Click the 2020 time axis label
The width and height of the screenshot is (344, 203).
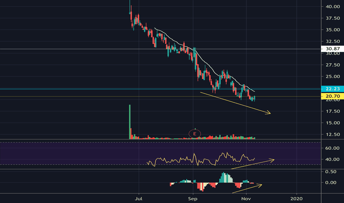click(x=296, y=199)
